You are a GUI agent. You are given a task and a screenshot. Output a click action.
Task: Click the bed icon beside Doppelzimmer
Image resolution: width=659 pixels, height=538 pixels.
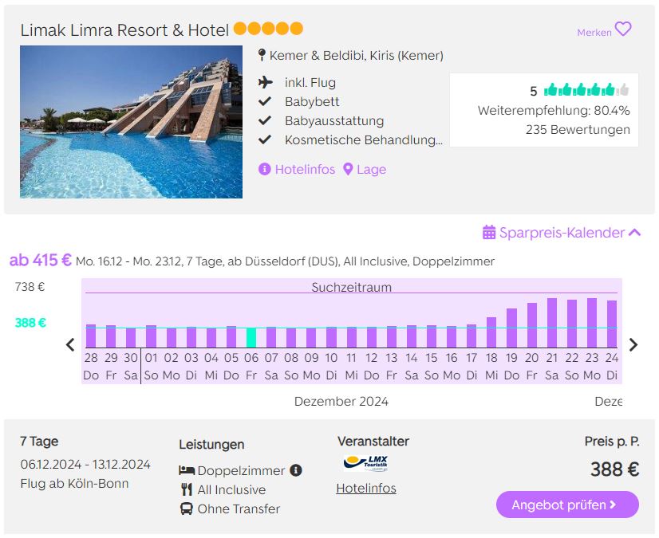[x=186, y=470]
